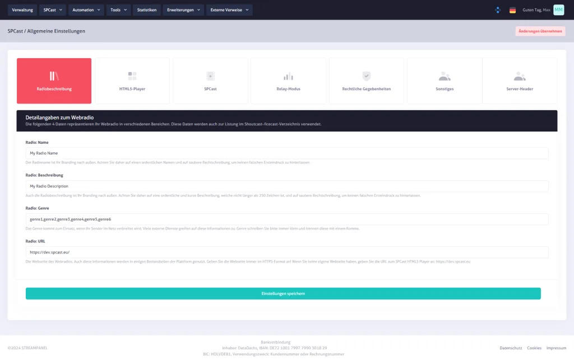Open the Datenschutz footer link
The height and width of the screenshot is (361, 574).
pos(511,348)
